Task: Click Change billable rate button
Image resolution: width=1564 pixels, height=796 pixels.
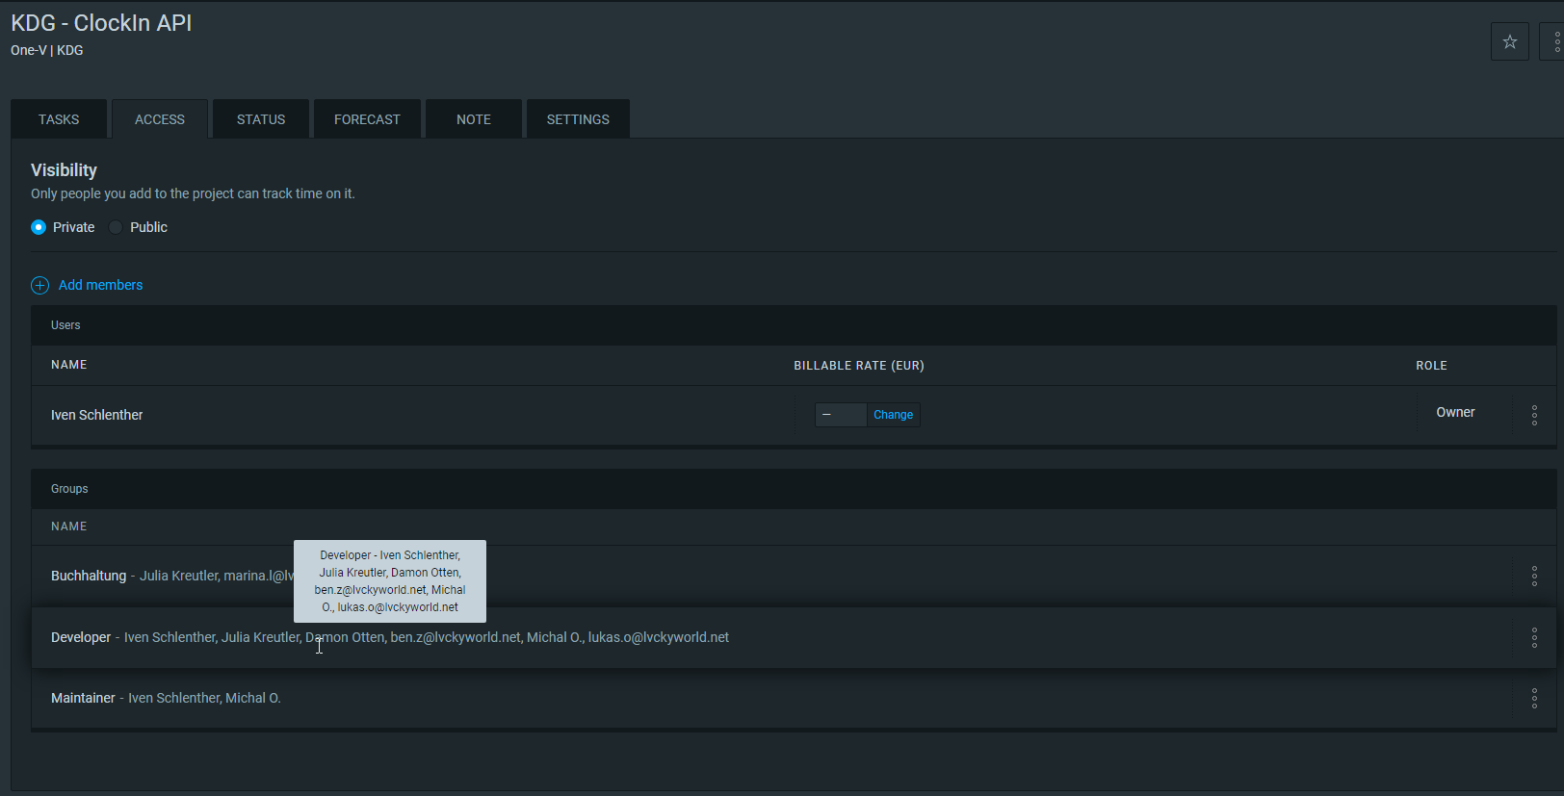Action: point(893,415)
